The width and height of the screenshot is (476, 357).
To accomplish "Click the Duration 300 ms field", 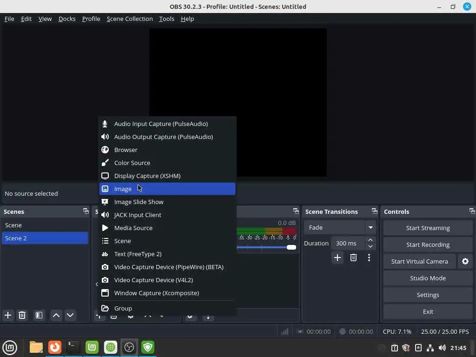I will [x=349, y=244].
